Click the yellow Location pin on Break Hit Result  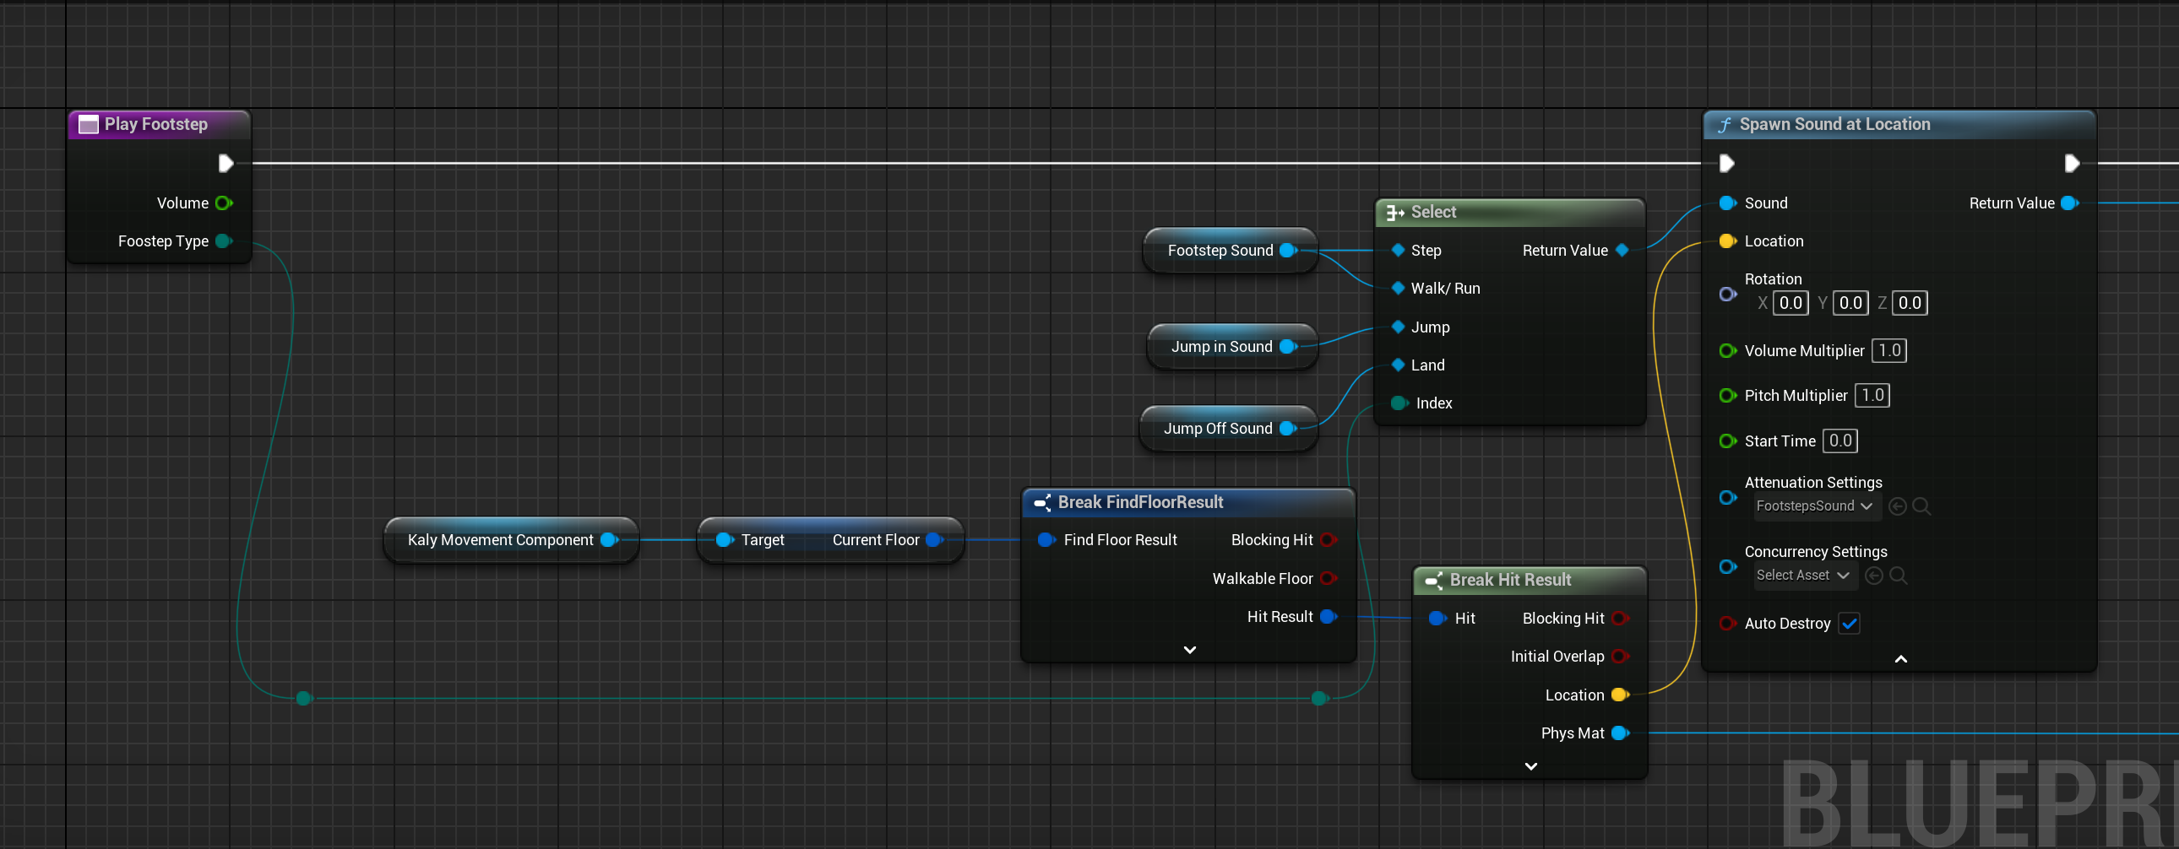[x=1620, y=695]
